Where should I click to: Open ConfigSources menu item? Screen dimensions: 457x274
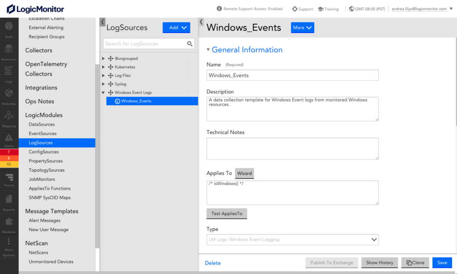tap(44, 152)
